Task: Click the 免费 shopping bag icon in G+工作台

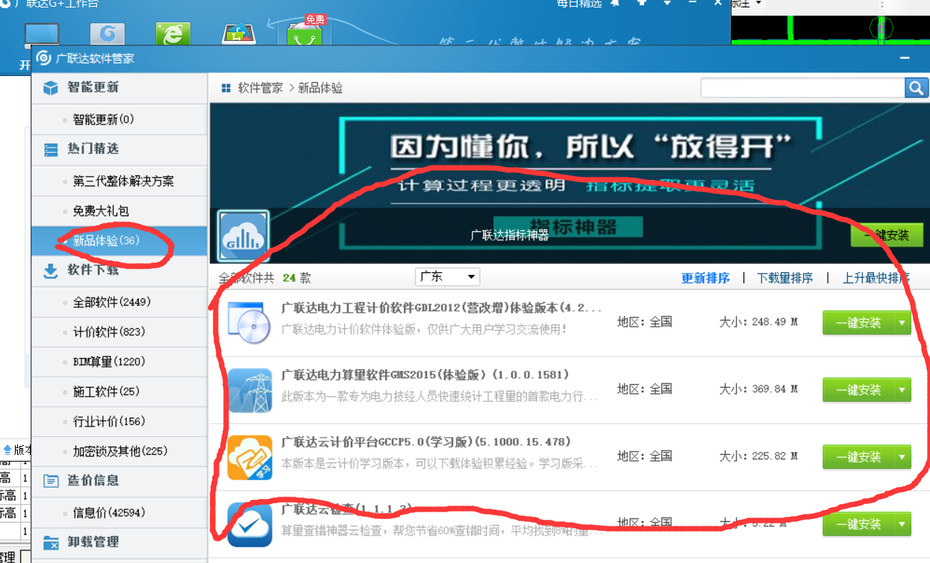Action: (x=305, y=34)
